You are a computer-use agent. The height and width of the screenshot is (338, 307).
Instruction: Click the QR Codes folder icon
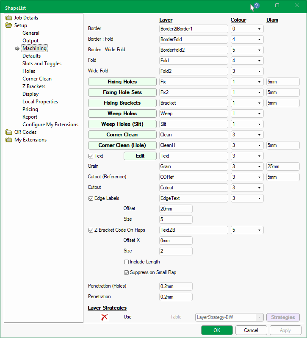point(9,132)
